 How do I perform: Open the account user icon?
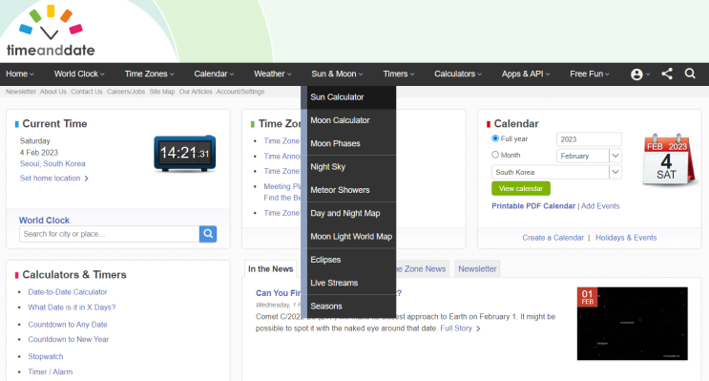[636, 74]
